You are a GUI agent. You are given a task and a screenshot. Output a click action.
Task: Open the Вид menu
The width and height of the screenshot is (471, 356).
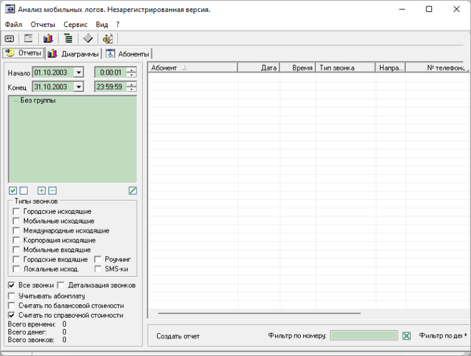click(102, 25)
